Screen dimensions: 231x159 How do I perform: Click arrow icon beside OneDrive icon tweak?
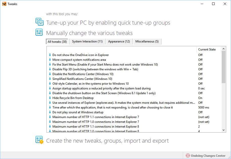point(50,55)
